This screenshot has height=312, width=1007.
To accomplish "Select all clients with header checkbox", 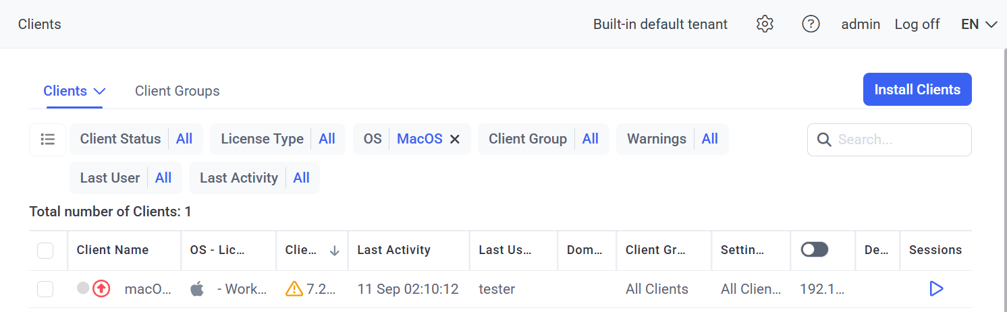I will (x=45, y=251).
